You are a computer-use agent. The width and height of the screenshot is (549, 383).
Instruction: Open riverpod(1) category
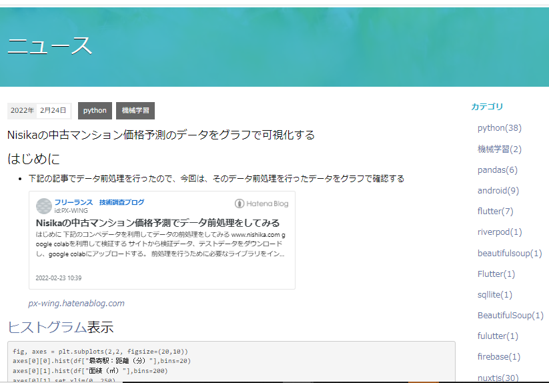[499, 232]
